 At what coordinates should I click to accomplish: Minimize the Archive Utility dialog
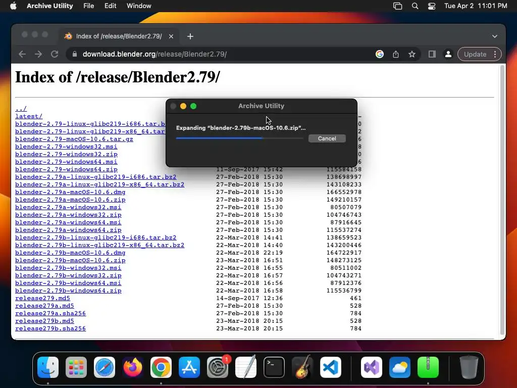[x=183, y=106]
